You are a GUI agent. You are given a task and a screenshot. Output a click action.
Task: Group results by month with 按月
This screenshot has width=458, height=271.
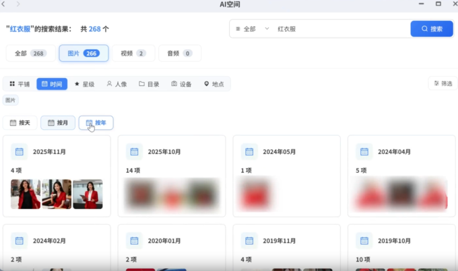coord(58,123)
